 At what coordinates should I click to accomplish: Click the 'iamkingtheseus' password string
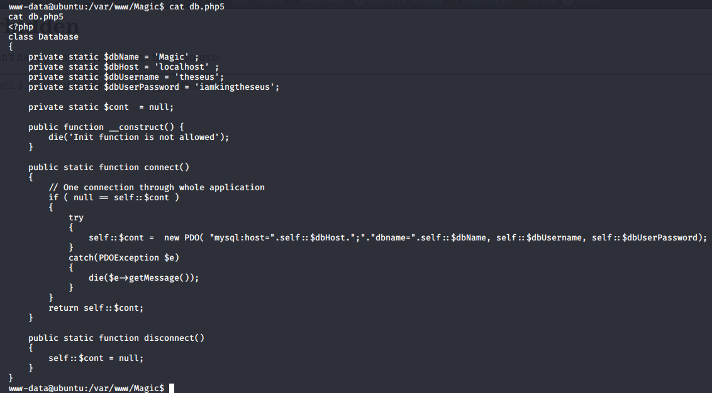tap(236, 87)
